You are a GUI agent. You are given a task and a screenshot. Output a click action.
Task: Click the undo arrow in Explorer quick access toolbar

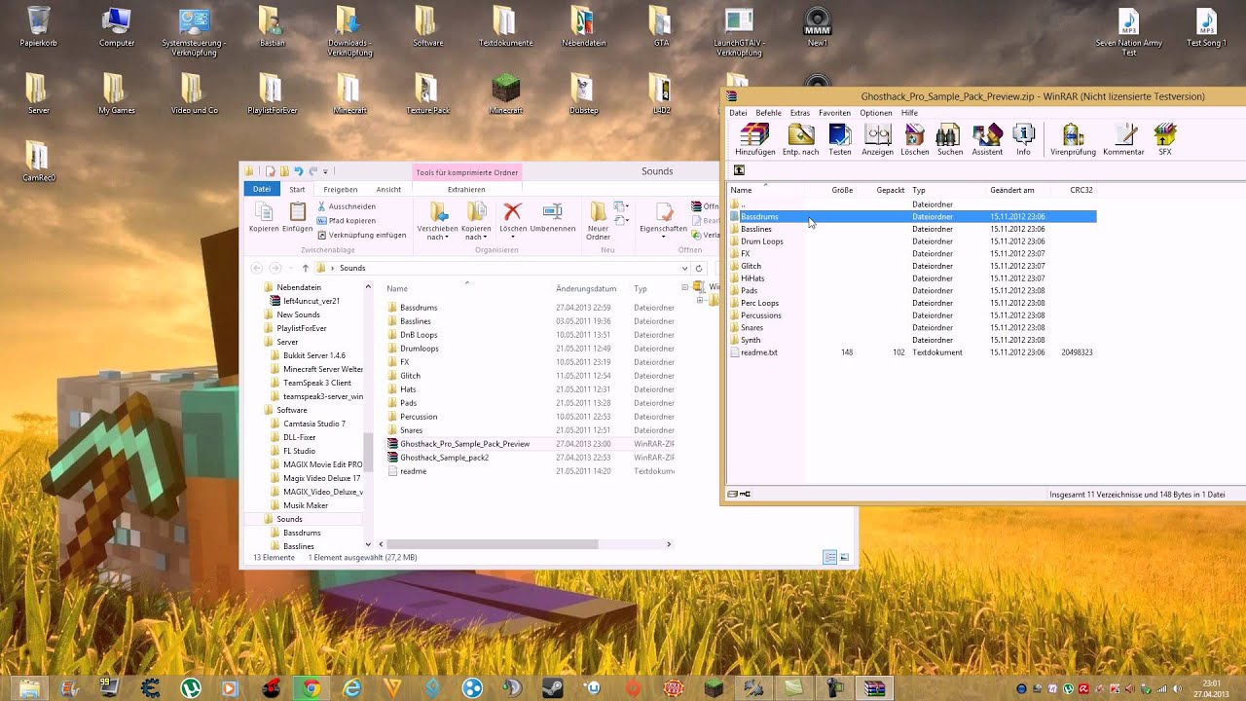click(298, 171)
